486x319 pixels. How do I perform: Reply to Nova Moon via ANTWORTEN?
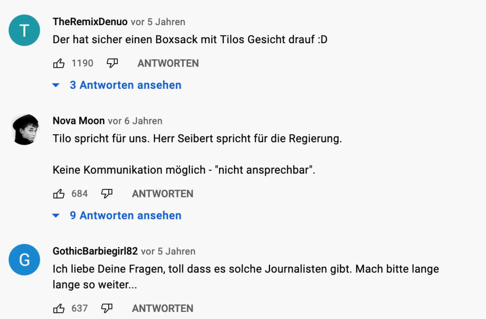(x=162, y=194)
